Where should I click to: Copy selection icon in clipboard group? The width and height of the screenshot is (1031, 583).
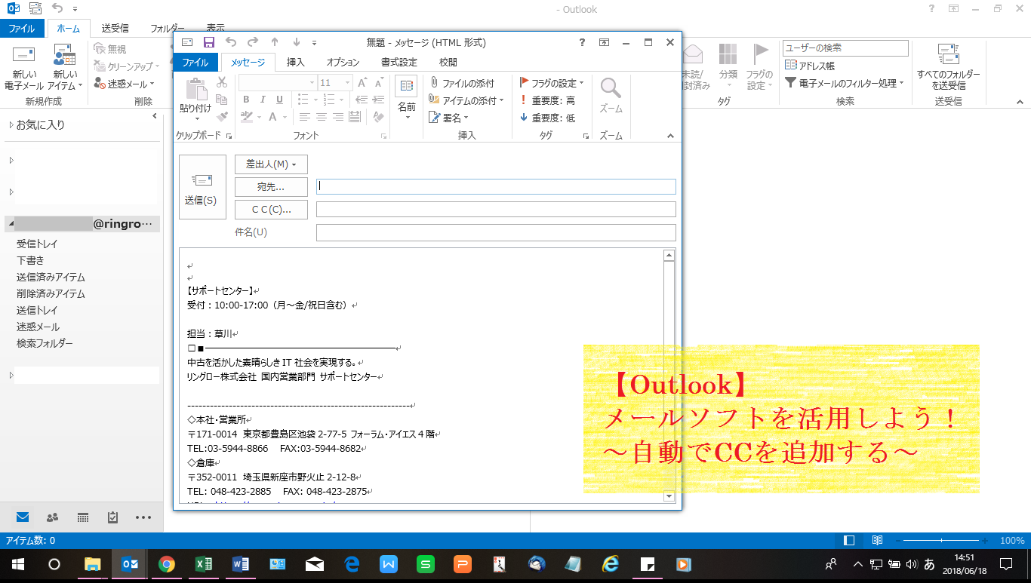point(222,100)
